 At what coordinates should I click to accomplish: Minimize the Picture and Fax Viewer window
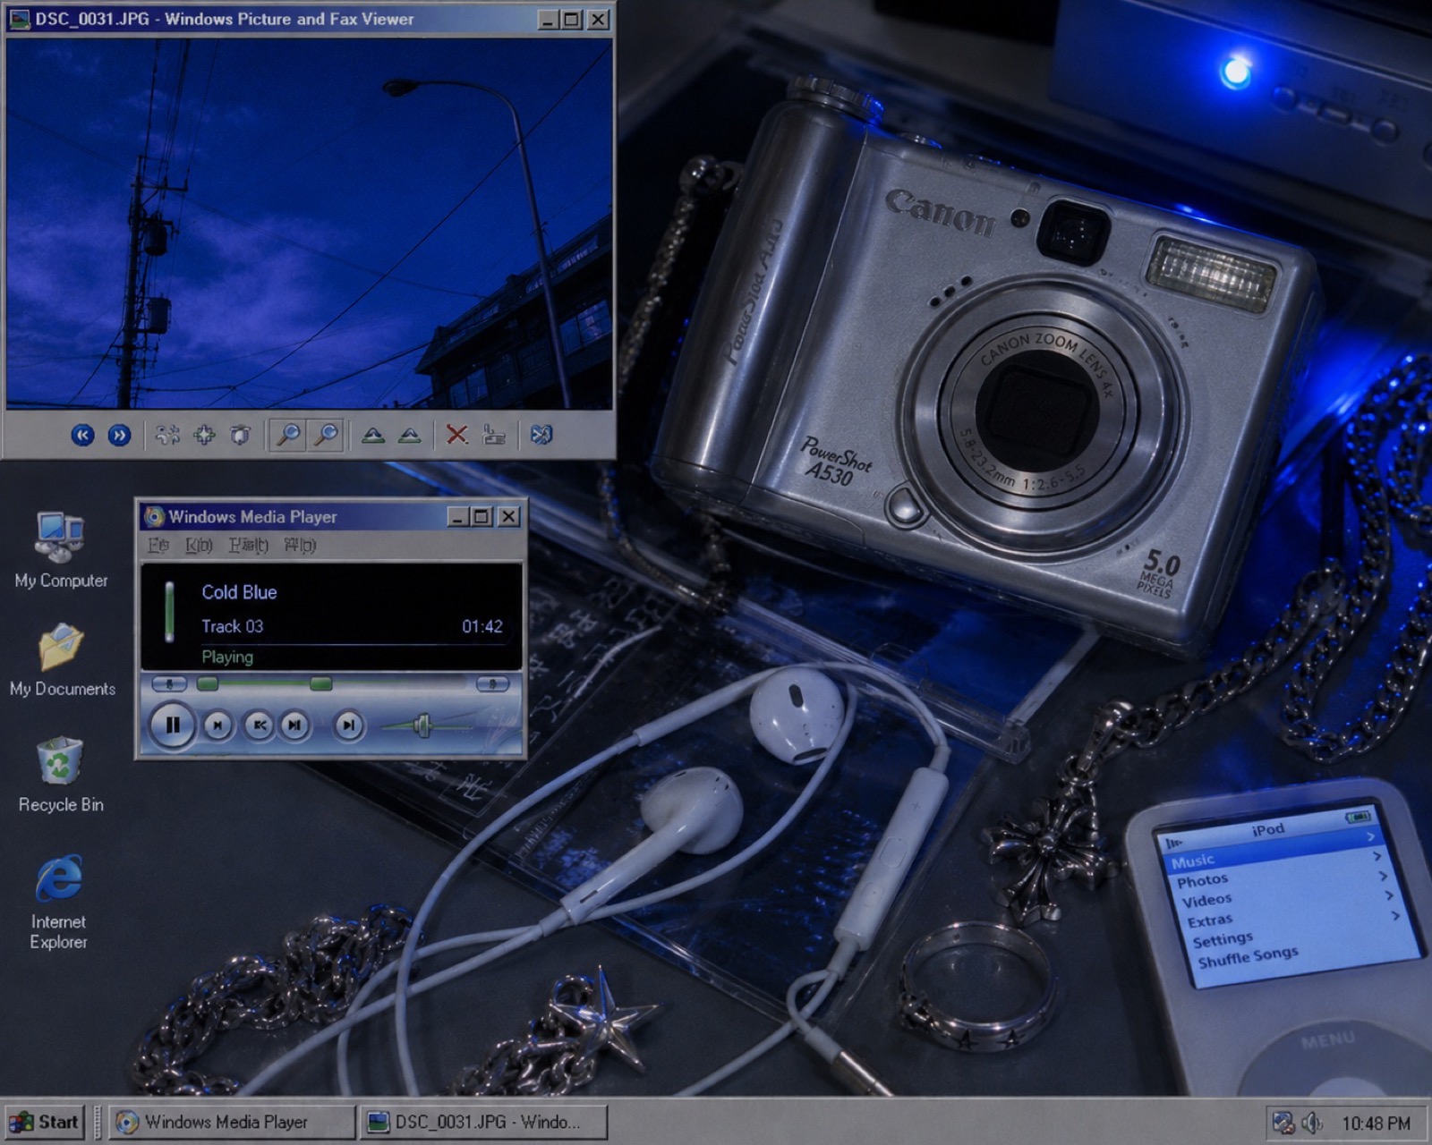(549, 19)
